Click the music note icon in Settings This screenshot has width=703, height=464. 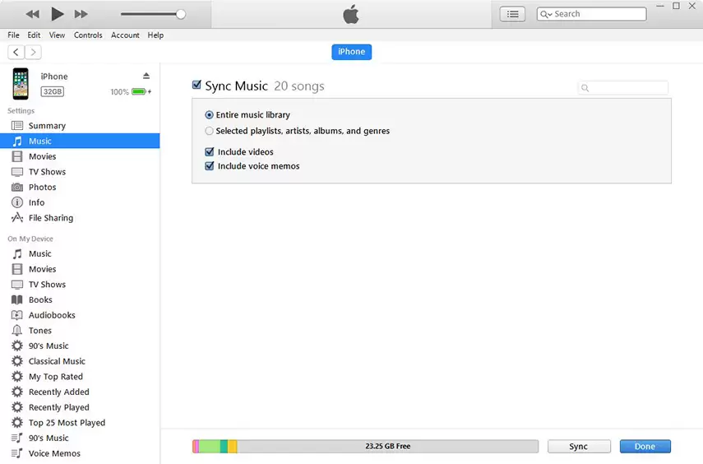coord(17,142)
